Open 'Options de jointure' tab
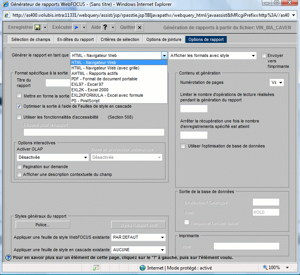Viewport: 300px width, 275px height. pyautogui.click(x=164, y=39)
